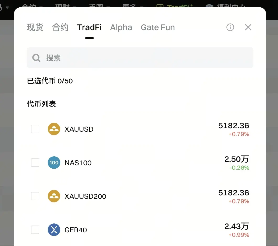Enable the XAUUSD200 checkbox
This screenshot has height=246, width=278.
[35, 196]
